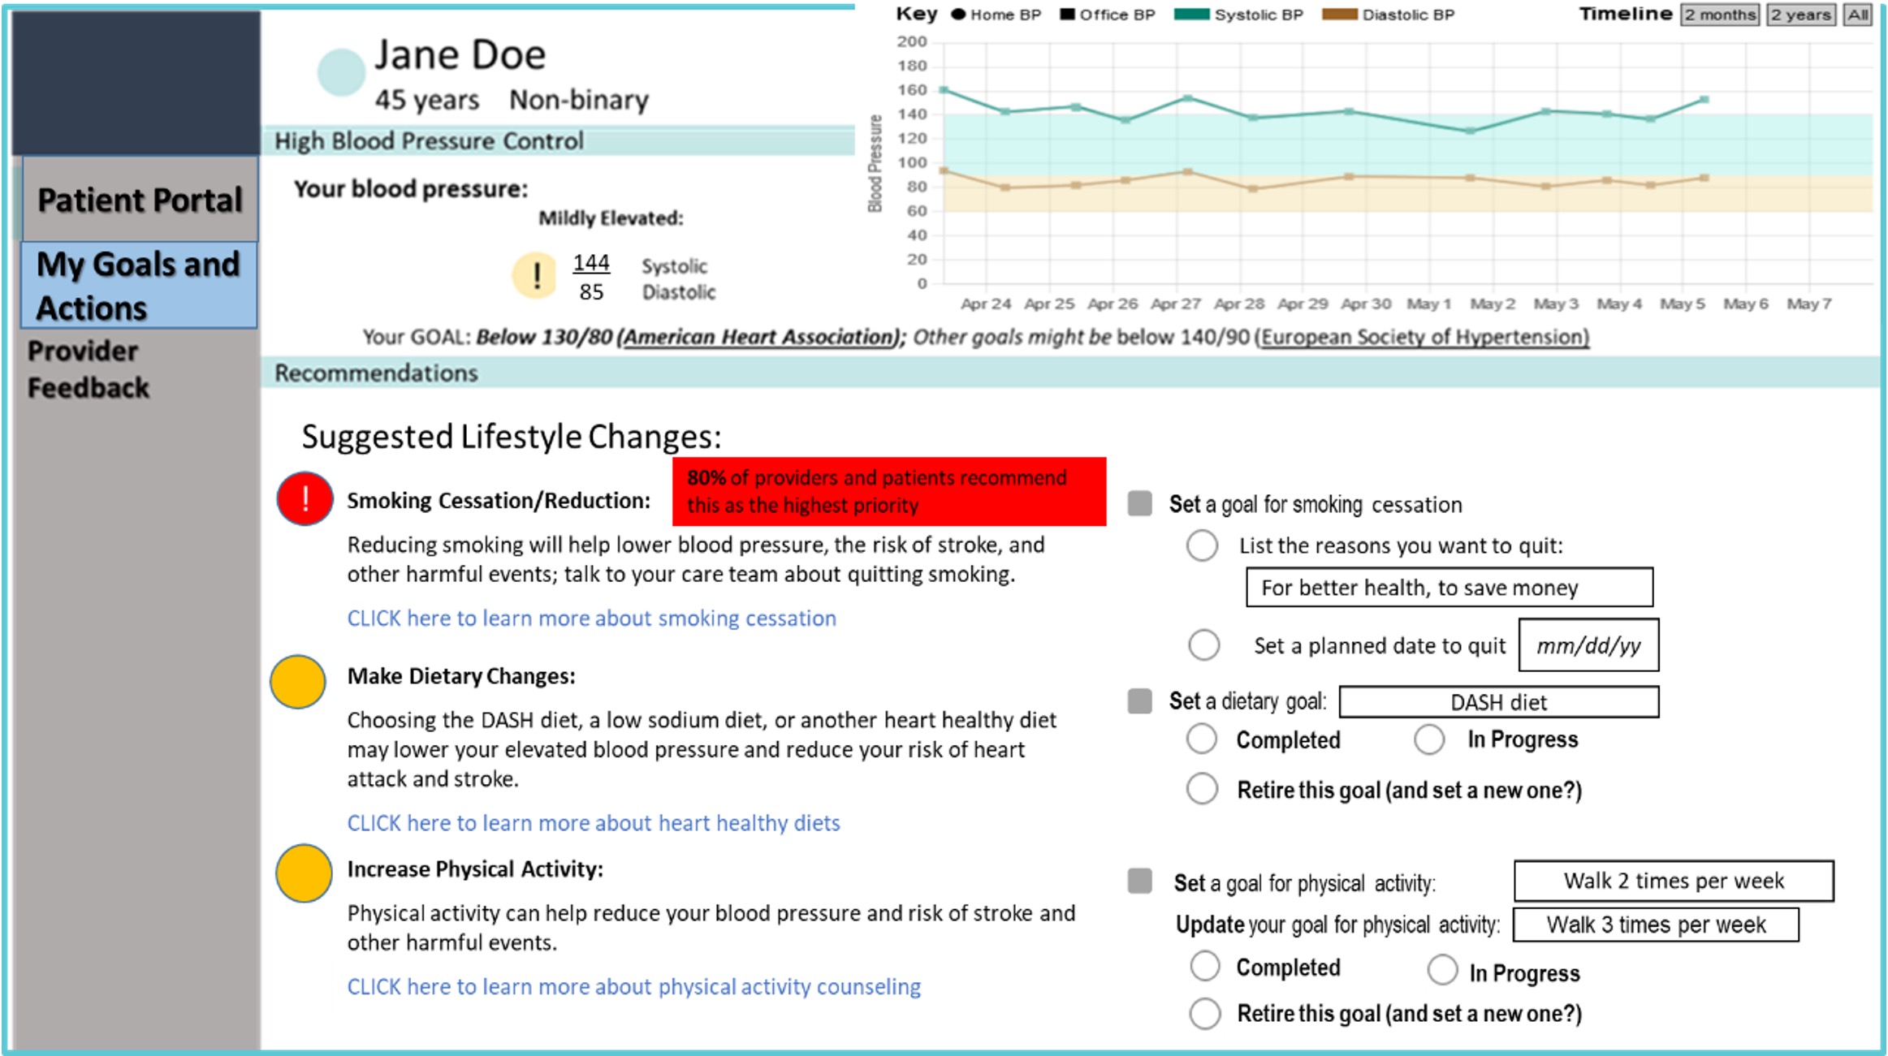Click the yellow circle beside Make Dietary Changes
This screenshot has height=1056, width=1888.
[298, 682]
